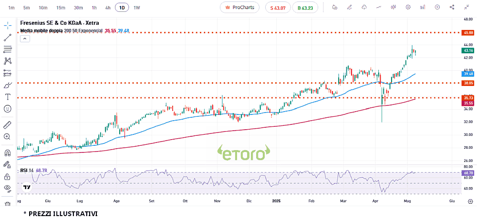Screen dimensions: 477x218
Task: Select the brush drawing tool
Action: (8, 85)
